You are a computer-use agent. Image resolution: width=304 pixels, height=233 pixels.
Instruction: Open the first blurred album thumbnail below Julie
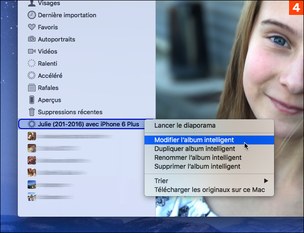tap(32, 136)
